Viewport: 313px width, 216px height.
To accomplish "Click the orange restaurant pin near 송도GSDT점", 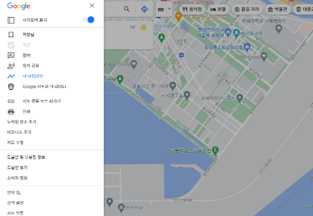I will 178,17.
